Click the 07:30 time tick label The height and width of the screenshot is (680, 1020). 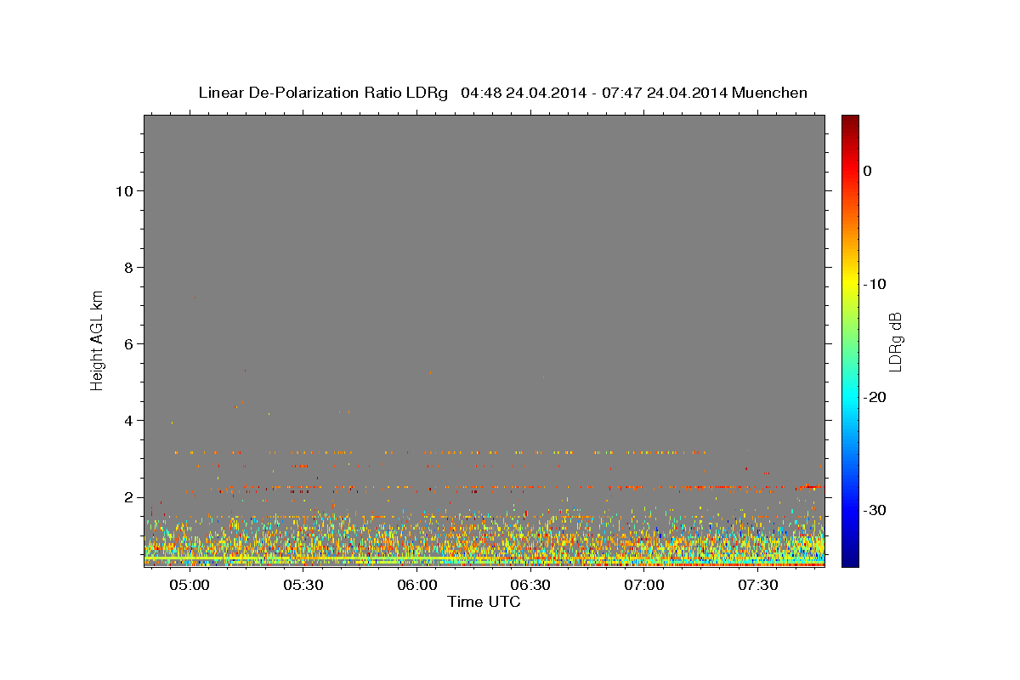pyautogui.click(x=758, y=585)
